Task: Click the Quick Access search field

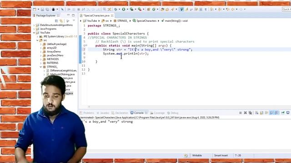Action: (x=286, y=9)
